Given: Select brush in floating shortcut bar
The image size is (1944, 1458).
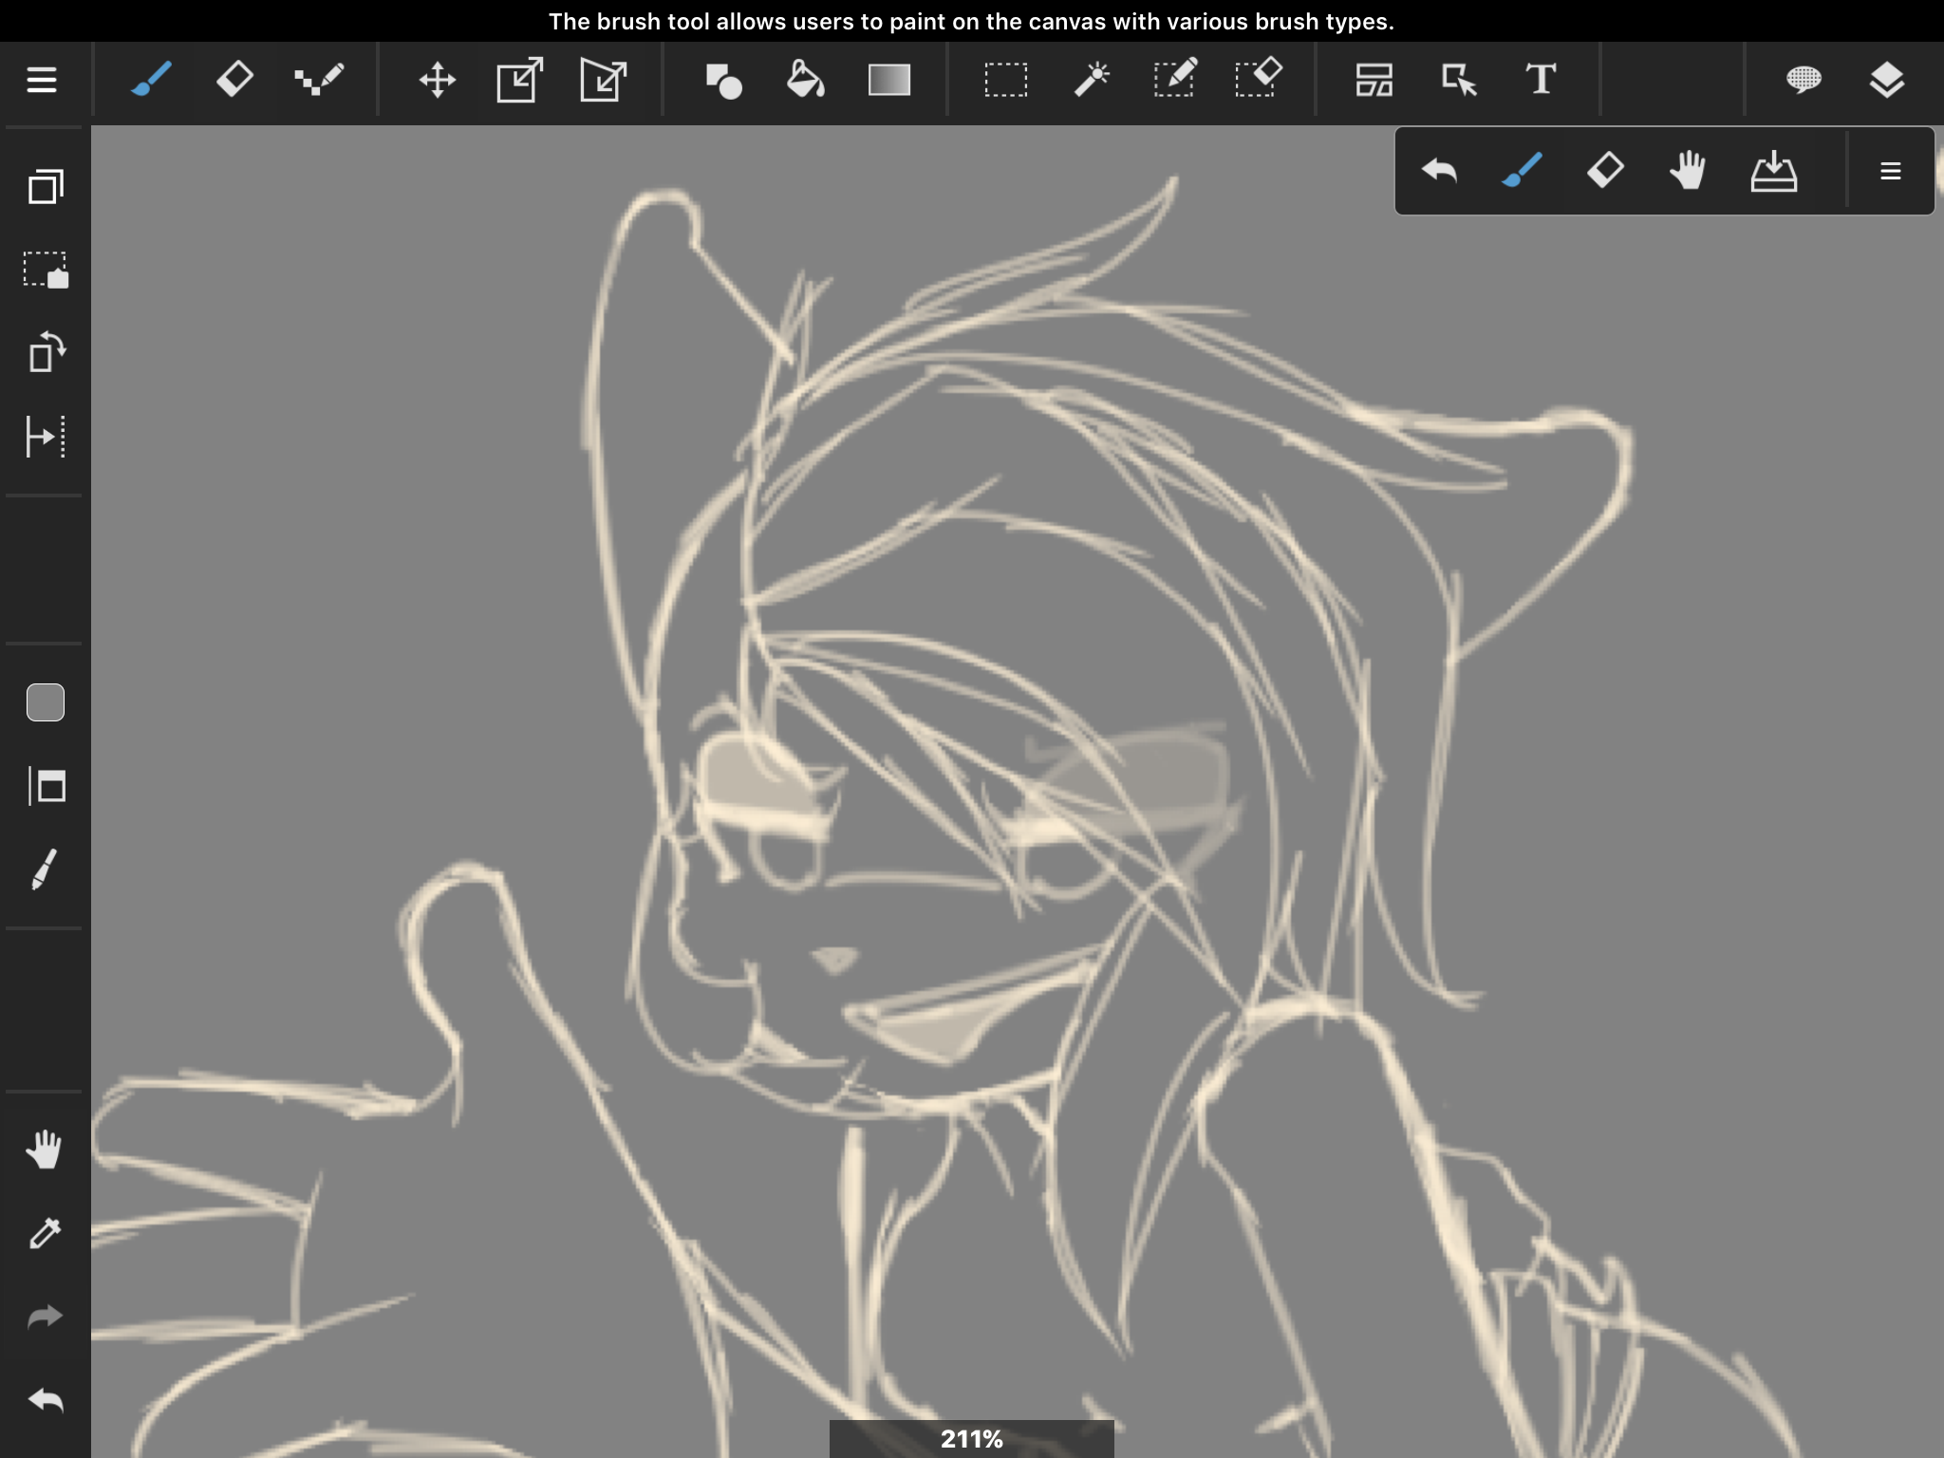Looking at the screenshot, I should click(x=1522, y=171).
